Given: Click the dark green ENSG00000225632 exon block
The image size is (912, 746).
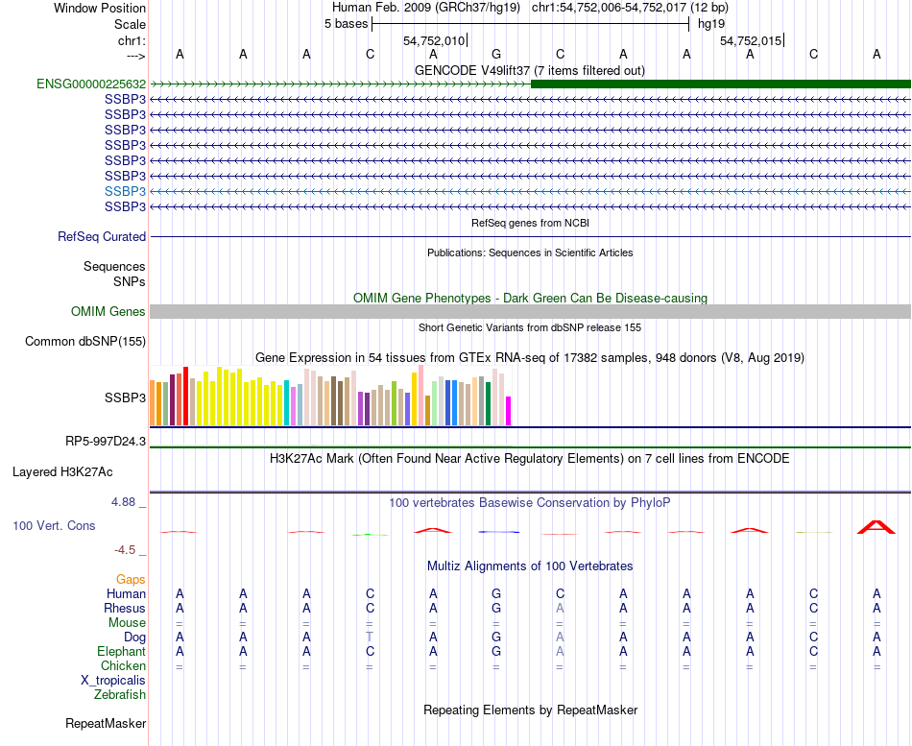Looking at the screenshot, I should (x=721, y=84).
